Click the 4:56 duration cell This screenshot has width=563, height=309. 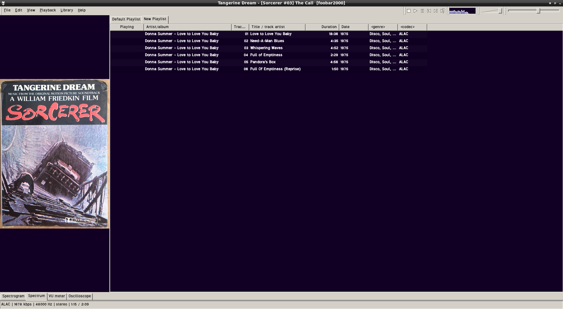pyautogui.click(x=334, y=62)
